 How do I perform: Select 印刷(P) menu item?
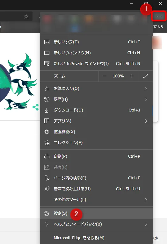click(96, 156)
